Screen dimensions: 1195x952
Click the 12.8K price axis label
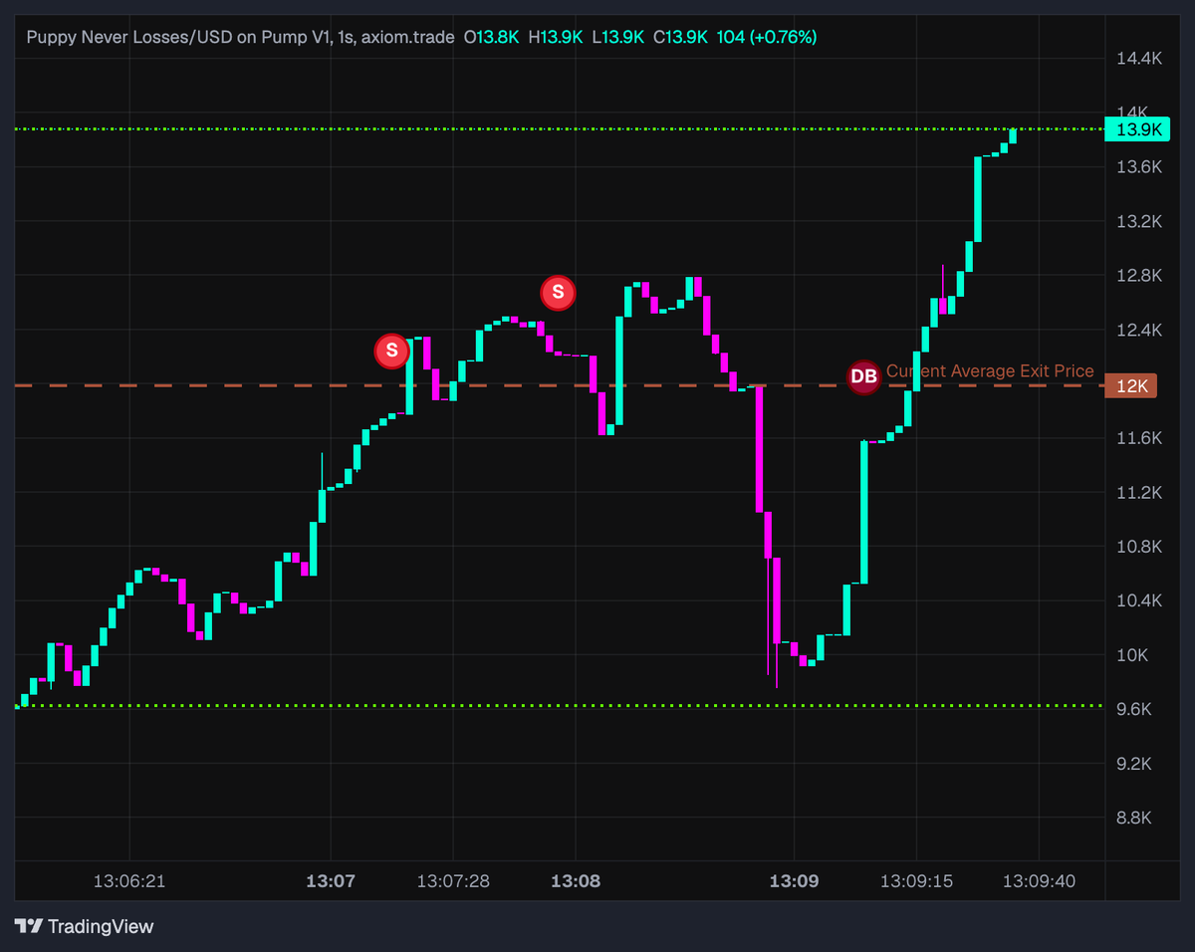click(1139, 275)
